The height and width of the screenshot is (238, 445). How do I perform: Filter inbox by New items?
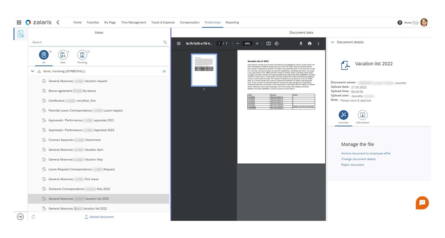(63, 55)
